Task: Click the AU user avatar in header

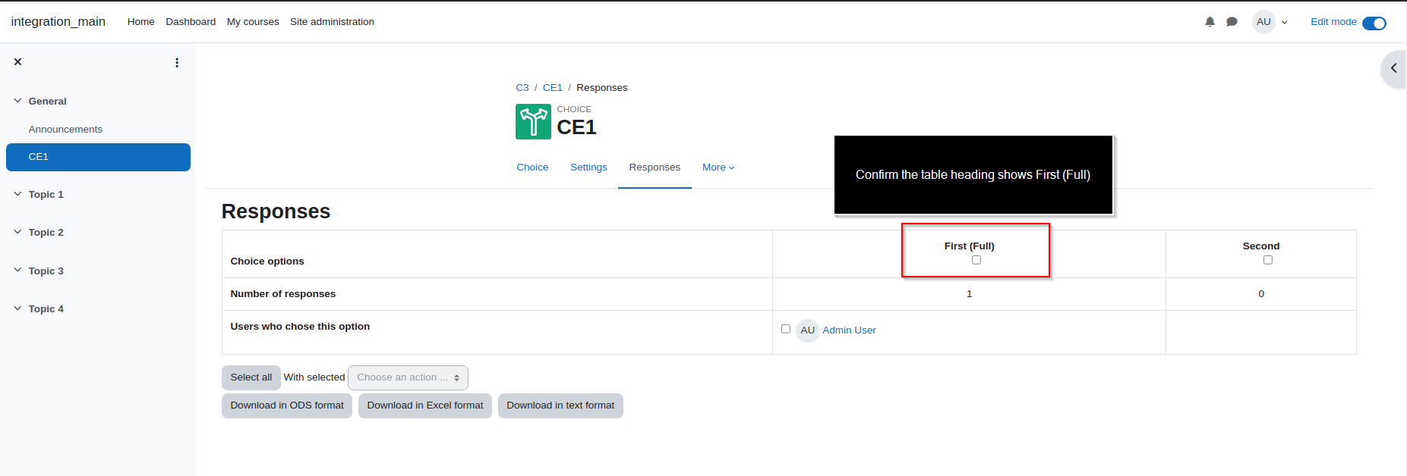Action: [x=1263, y=22]
